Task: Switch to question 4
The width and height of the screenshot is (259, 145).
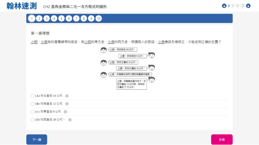Action: pyautogui.click(x=54, y=18)
